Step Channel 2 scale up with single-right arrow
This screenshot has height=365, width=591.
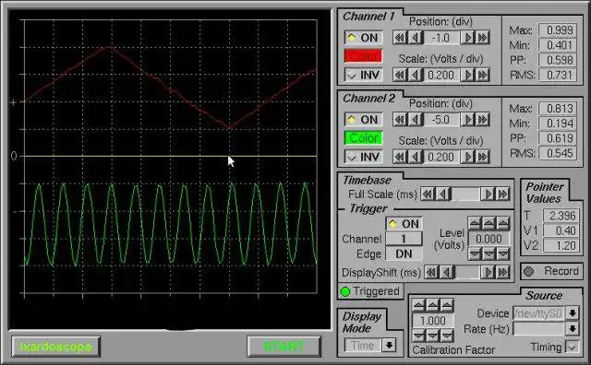[468, 157]
